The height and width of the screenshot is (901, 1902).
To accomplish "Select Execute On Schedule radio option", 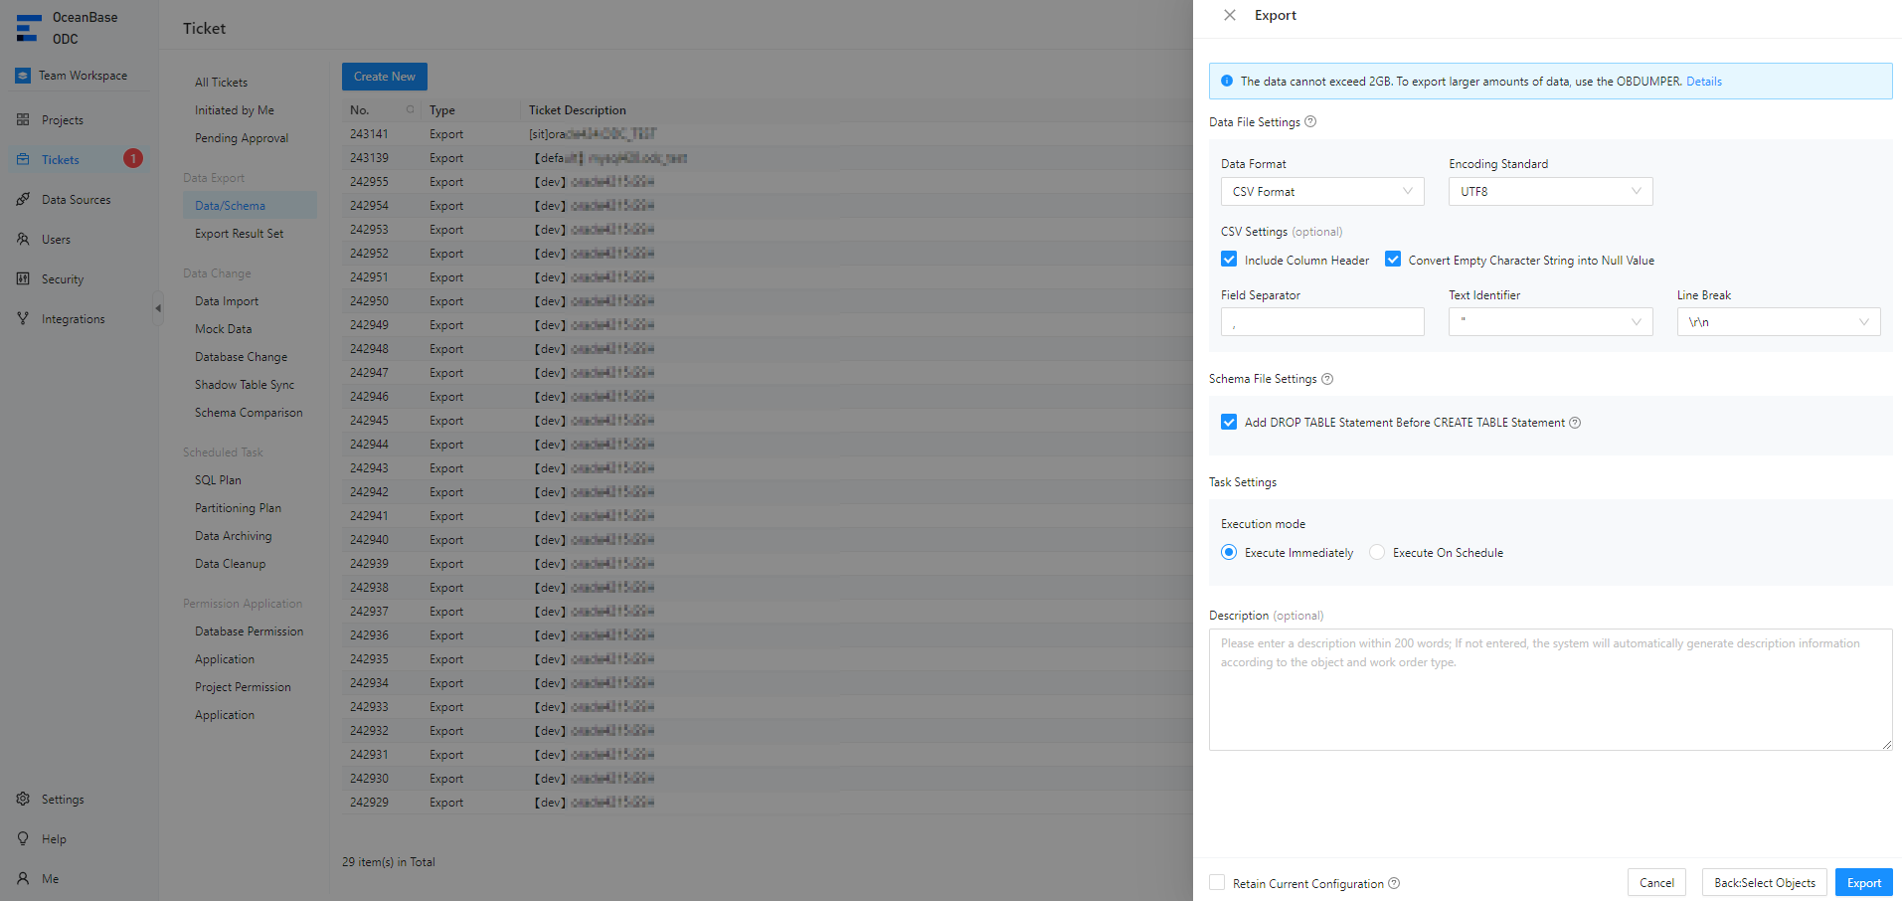I will pyautogui.click(x=1377, y=553).
